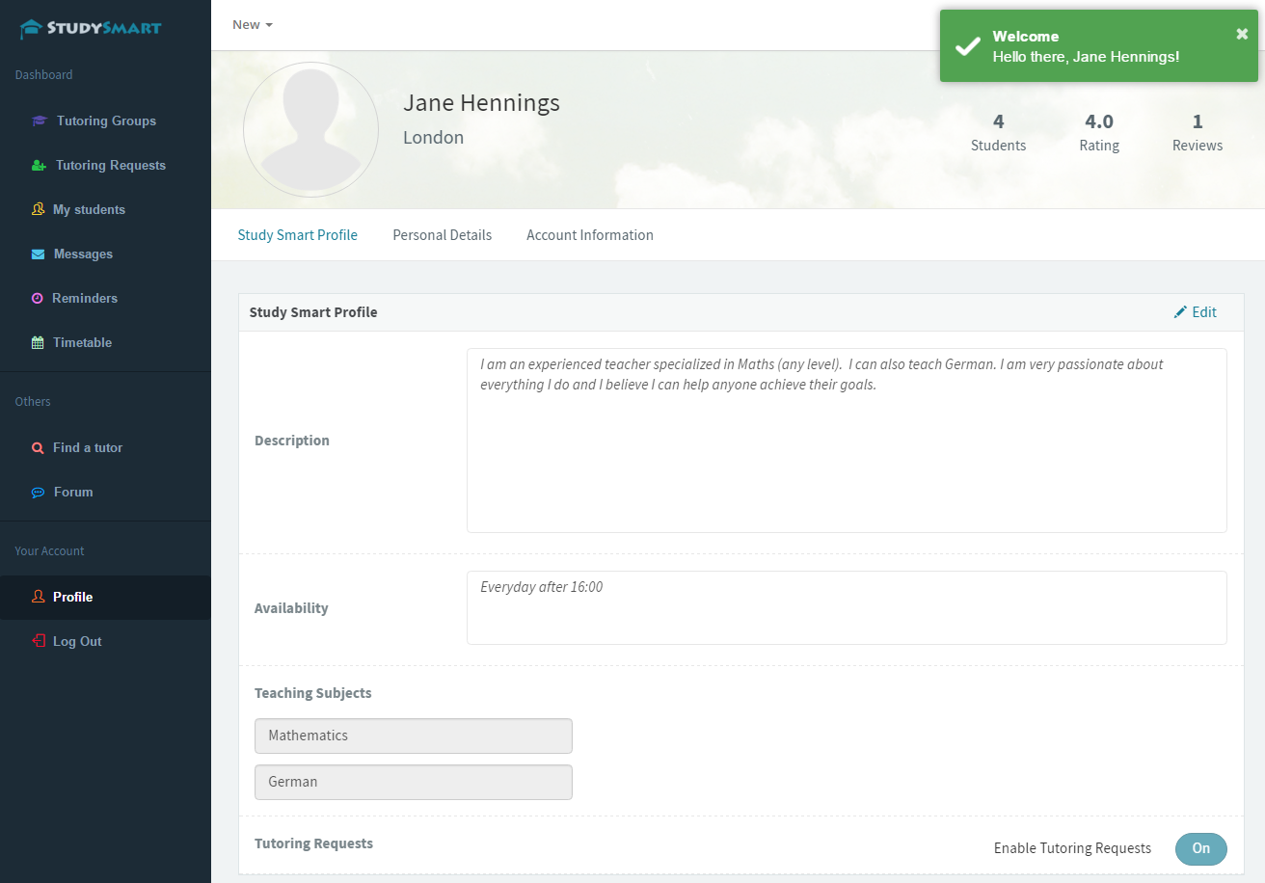The width and height of the screenshot is (1265, 883).
Task: Click Jane Hennings' profile picture
Action: pyautogui.click(x=310, y=129)
